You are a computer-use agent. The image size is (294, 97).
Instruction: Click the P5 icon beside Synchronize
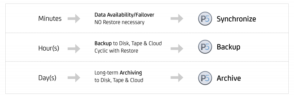[x=205, y=18]
